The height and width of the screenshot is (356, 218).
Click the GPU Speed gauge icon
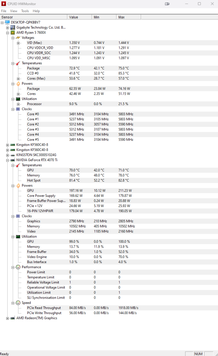pos(18,303)
